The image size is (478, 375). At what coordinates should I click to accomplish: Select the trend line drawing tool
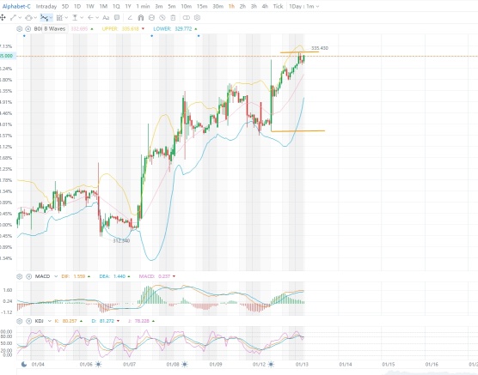pos(13,18)
